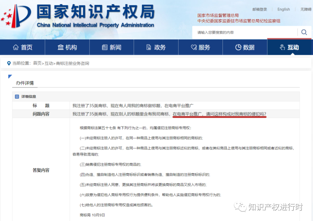The image size is (313, 221).
Task: Click the 详细信息 section header text
Action: point(29,97)
